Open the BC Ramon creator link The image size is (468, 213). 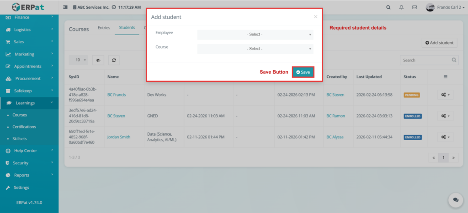click(x=336, y=116)
